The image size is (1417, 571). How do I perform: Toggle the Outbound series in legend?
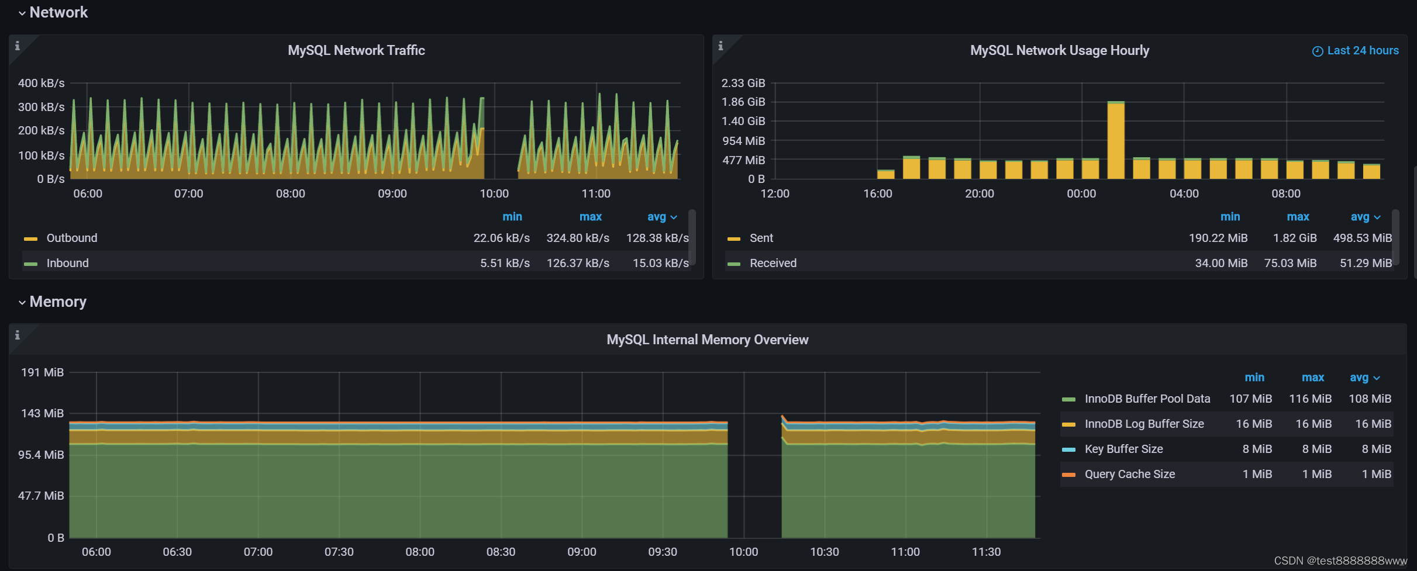point(72,238)
